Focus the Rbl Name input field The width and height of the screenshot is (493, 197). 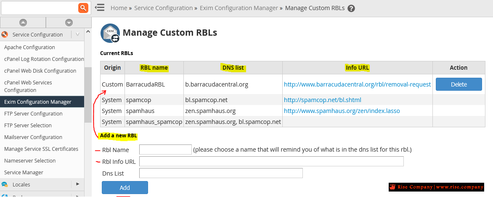point(165,150)
